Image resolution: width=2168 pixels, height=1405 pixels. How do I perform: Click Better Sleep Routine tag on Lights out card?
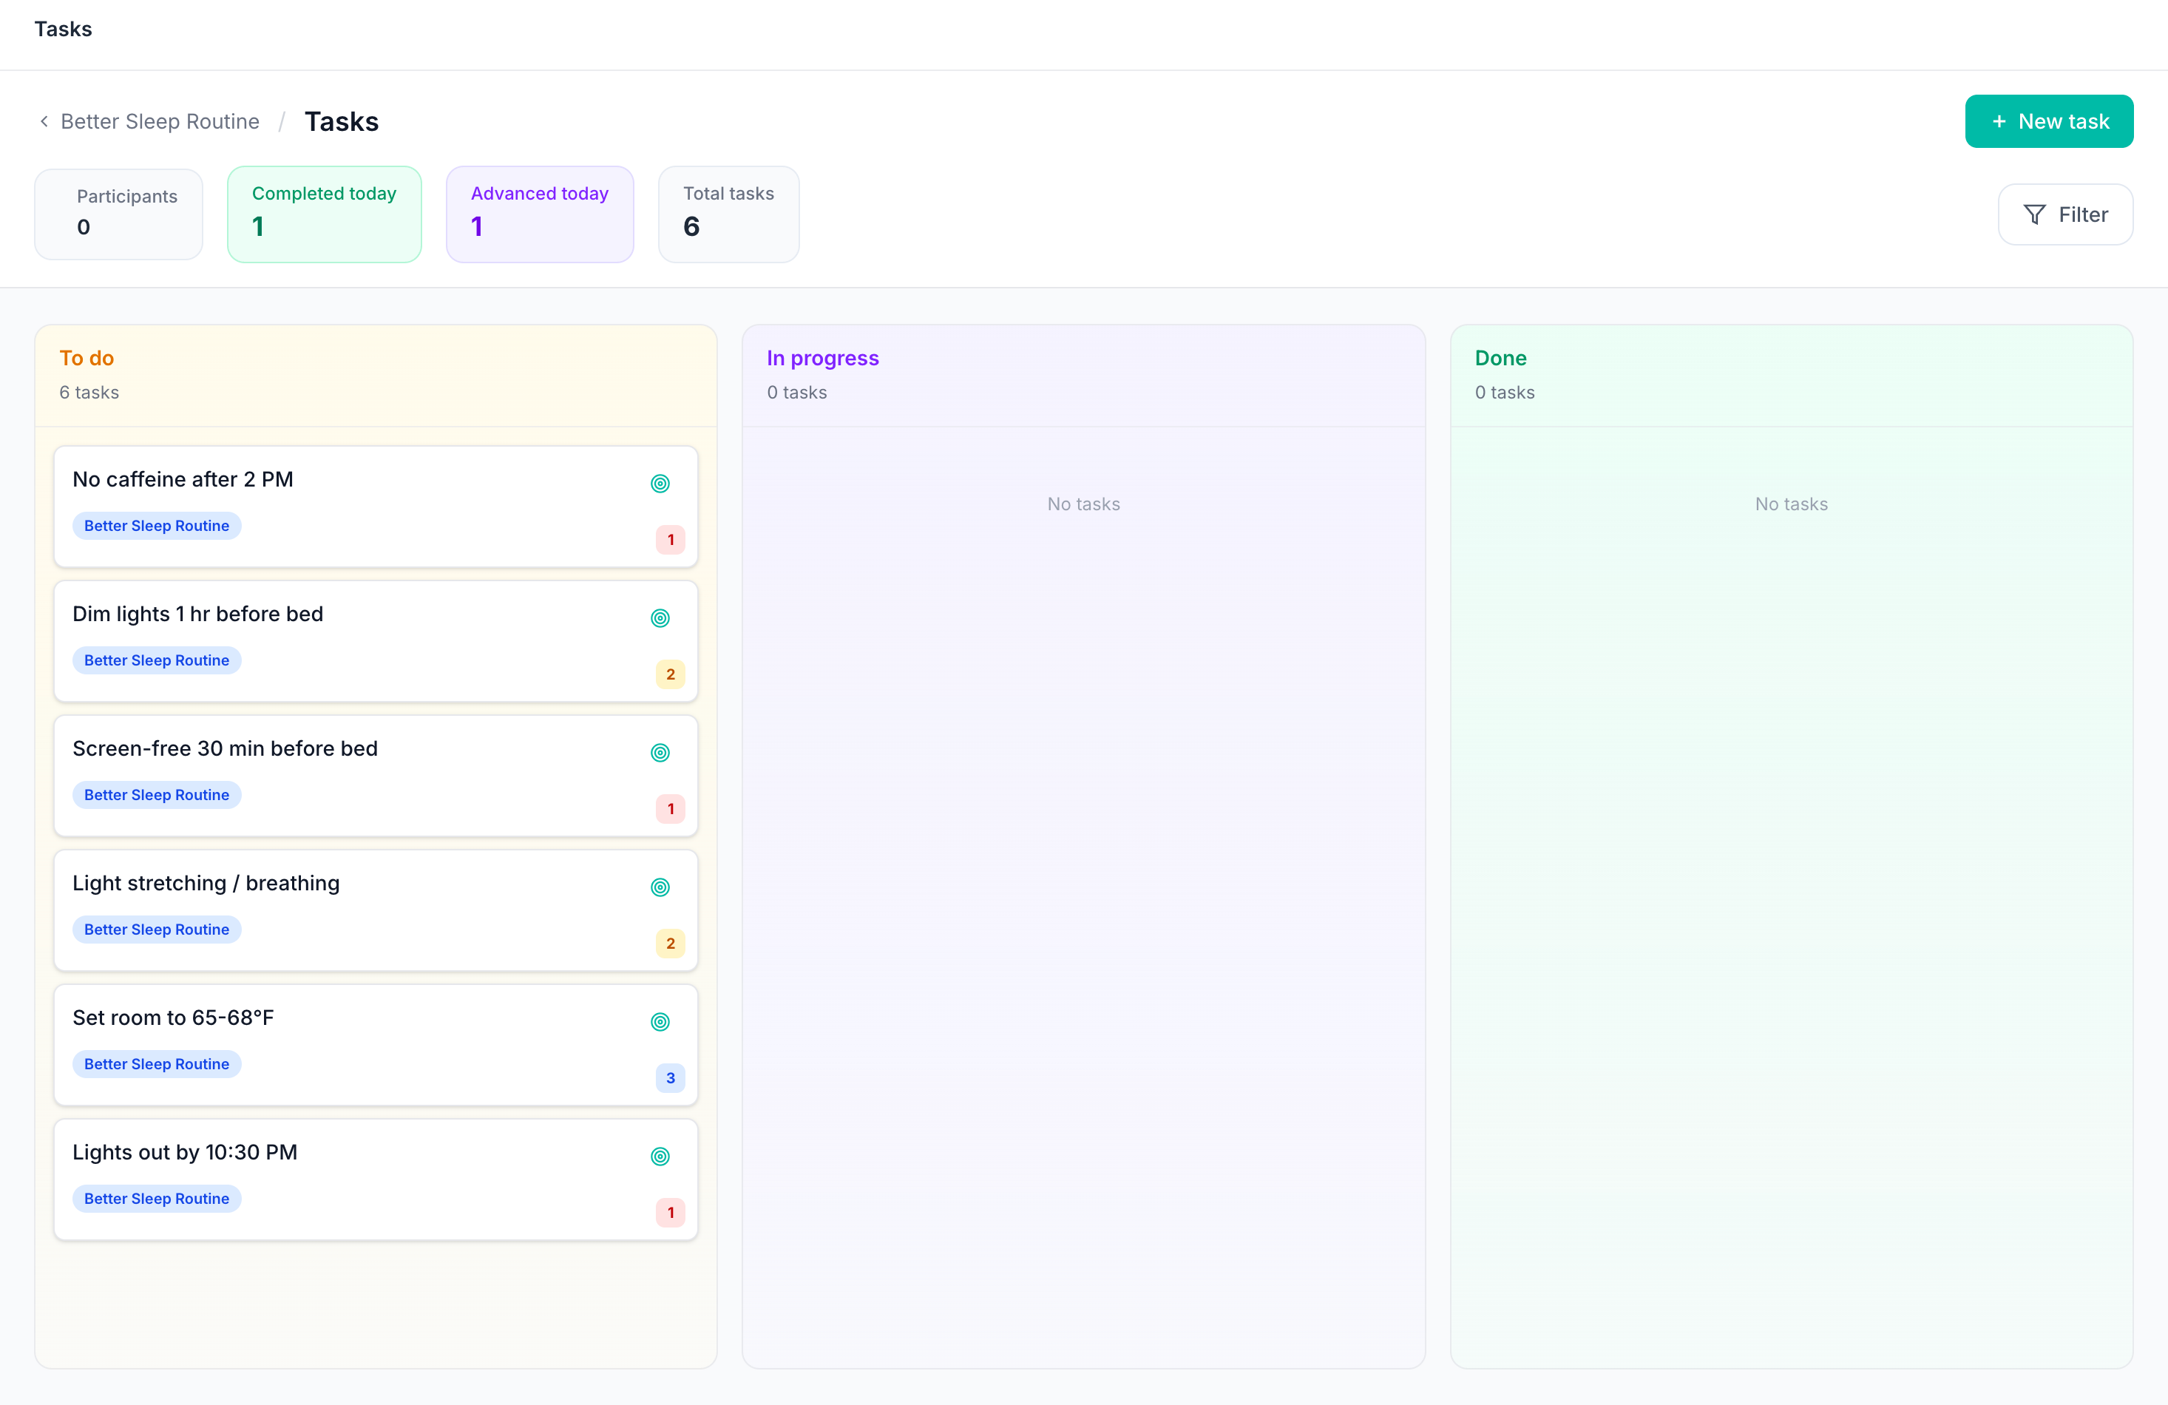157,1199
